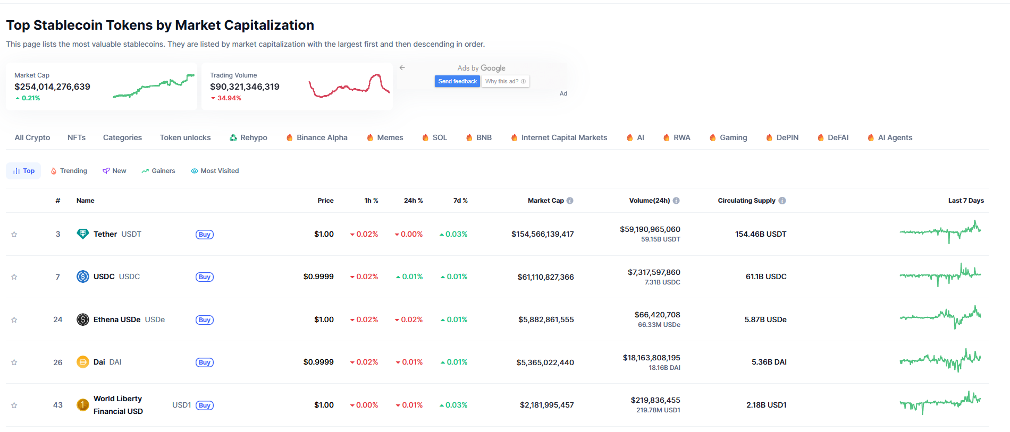Switch to the Trending tab

tap(69, 171)
